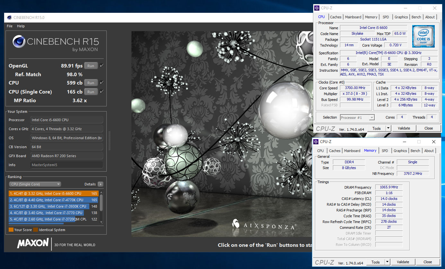Switch to Caches tab in lower CPU-Z
The height and width of the screenshot is (269, 445).
[x=335, y=151]
